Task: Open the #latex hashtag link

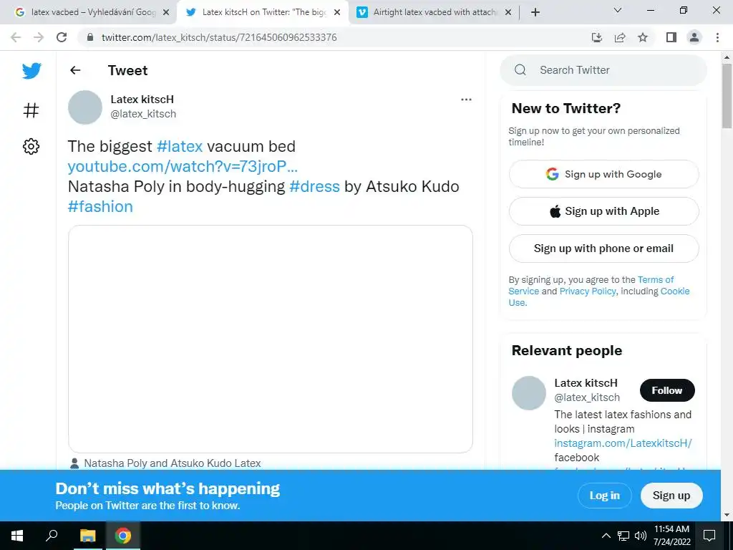Action: tap(180, 146)
